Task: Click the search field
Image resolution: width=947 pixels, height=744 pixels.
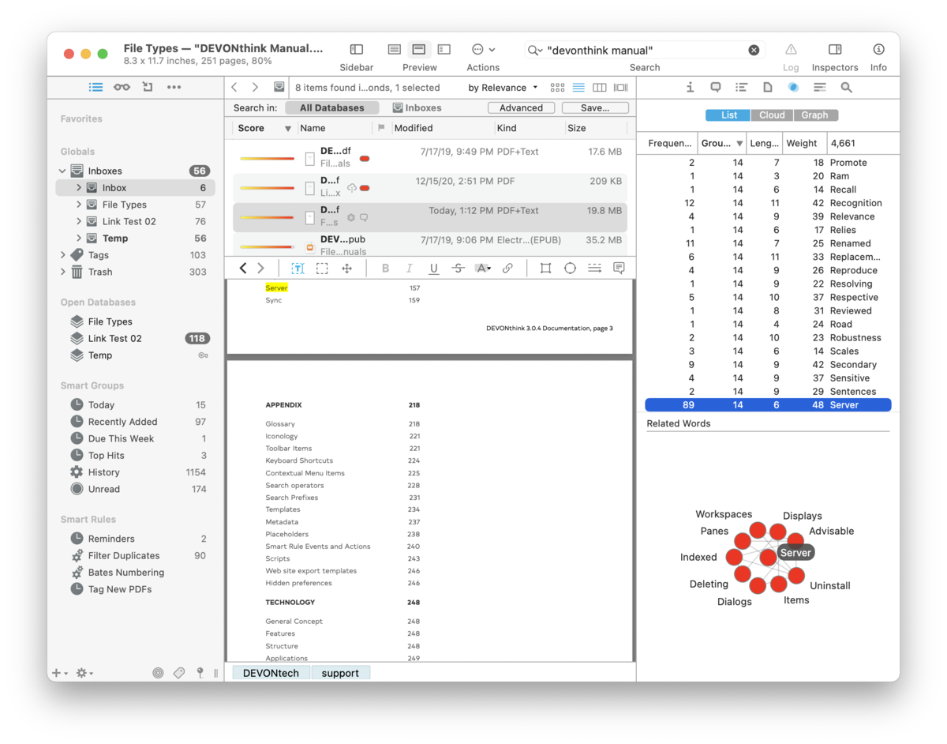Action: [645, 50]
